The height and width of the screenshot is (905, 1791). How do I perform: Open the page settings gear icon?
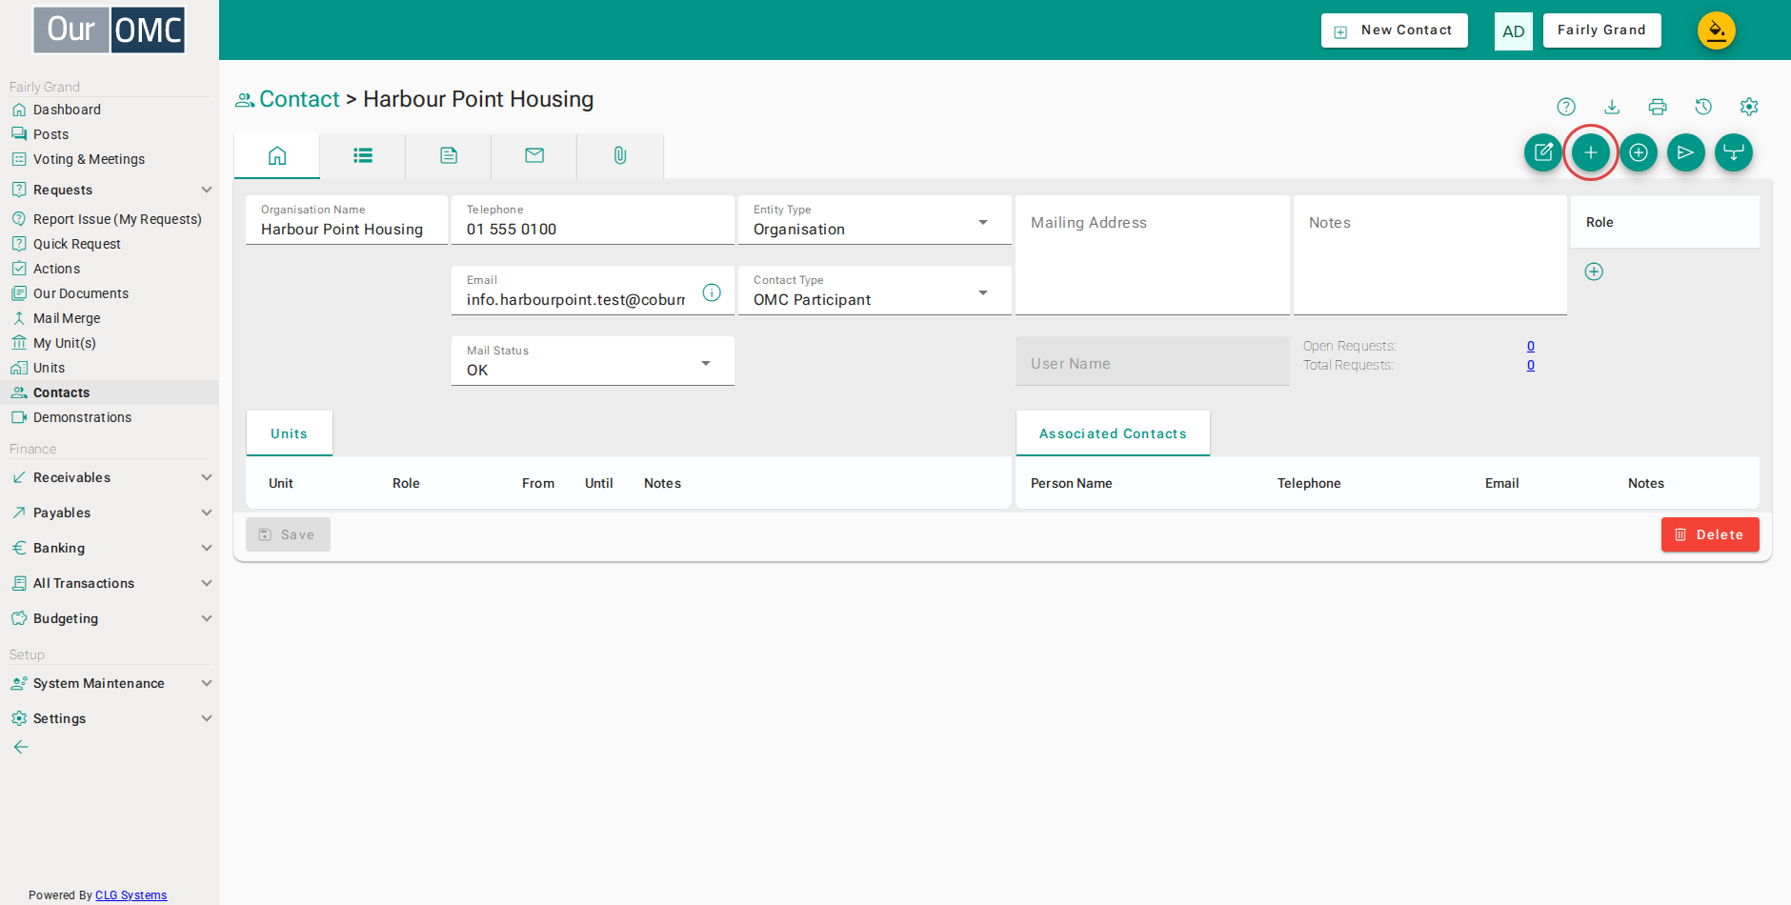click(1749, 107)
